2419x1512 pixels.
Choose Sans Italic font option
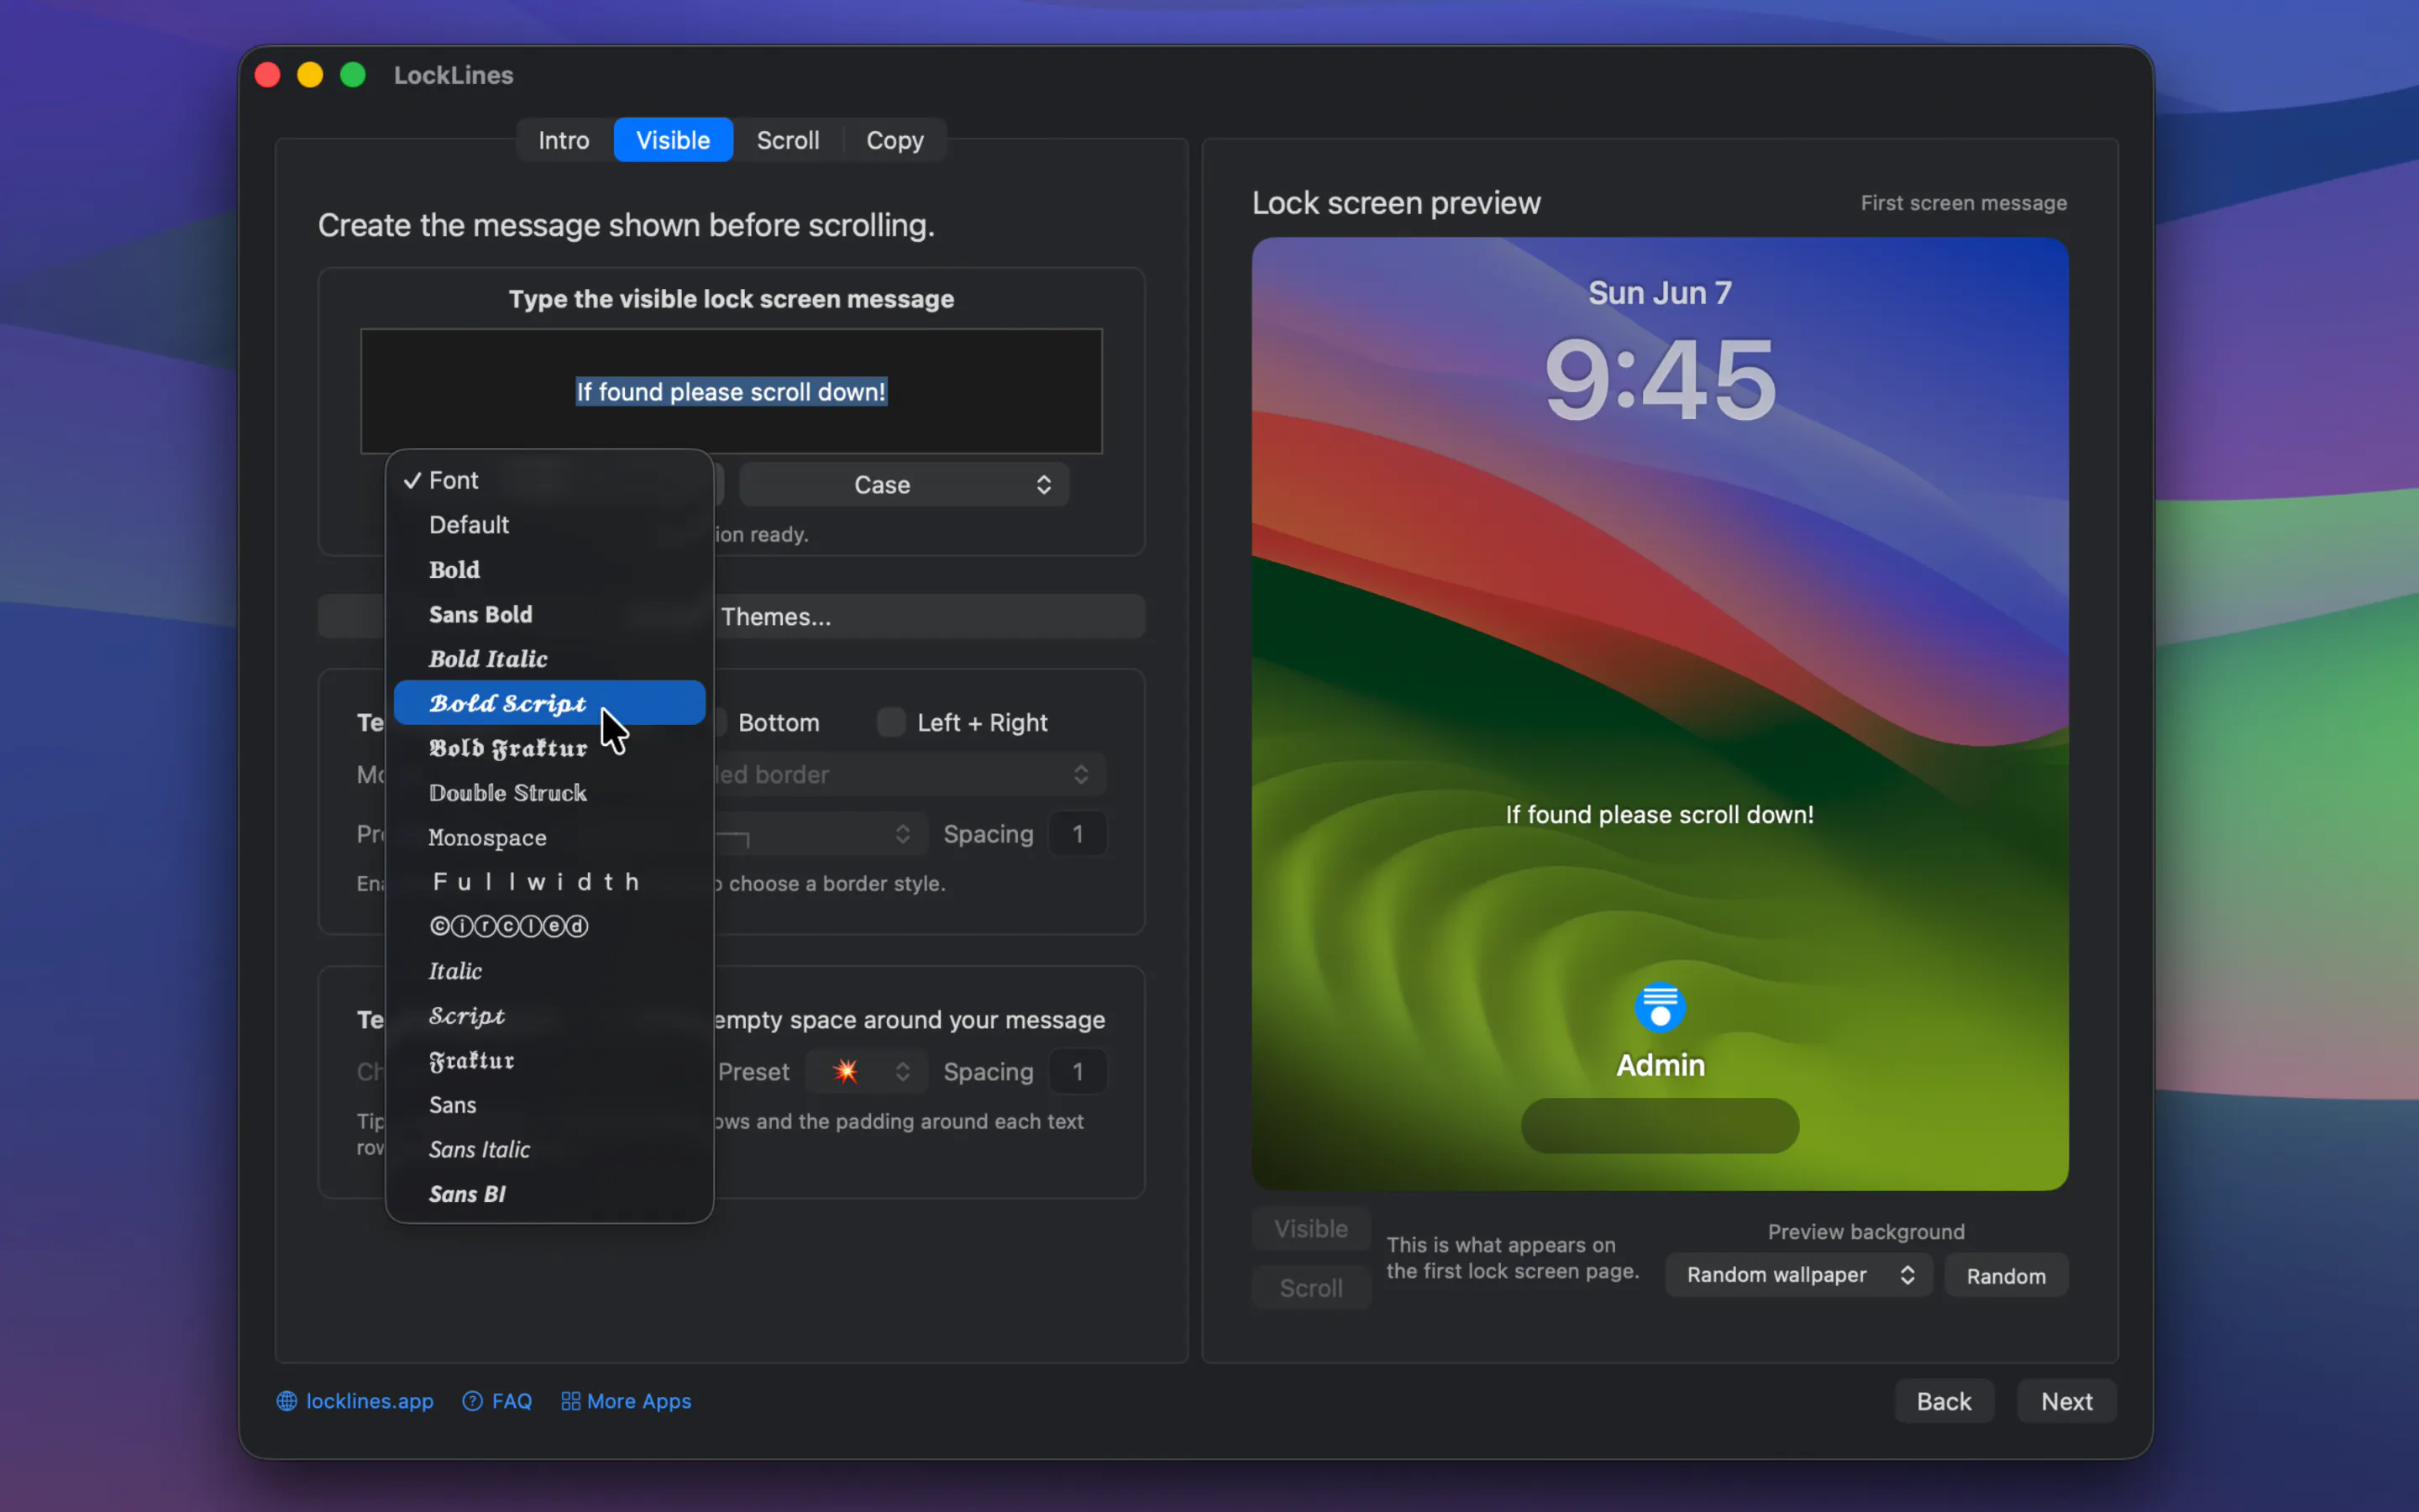[548, 1149]
